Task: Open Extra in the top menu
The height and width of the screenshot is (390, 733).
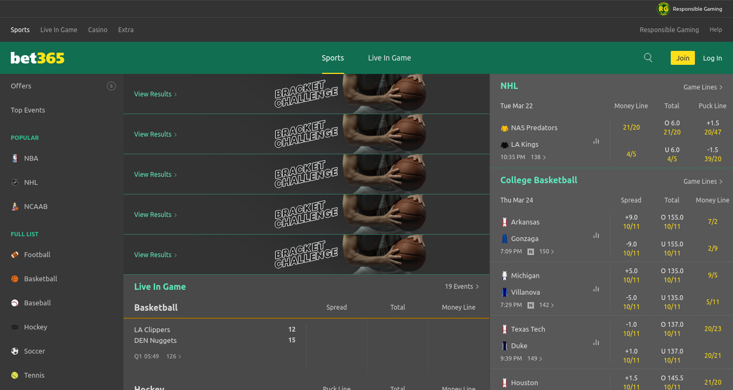Action: tap(126, 30)
